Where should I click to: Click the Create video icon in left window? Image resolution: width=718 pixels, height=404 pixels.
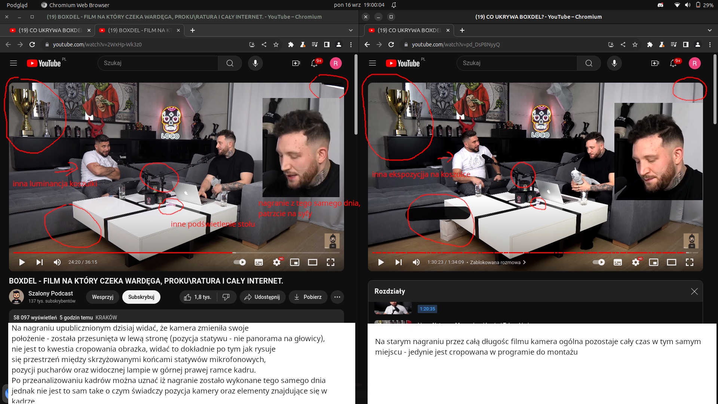296,63
